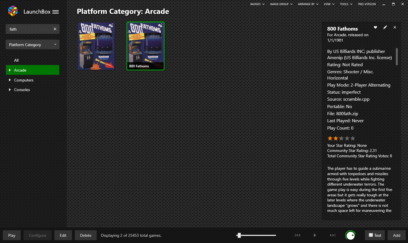Click the Play button

[12, 235]
